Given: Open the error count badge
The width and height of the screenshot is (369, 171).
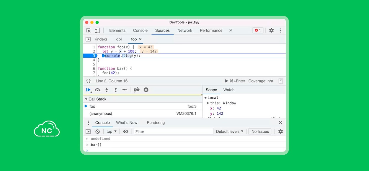Looking at the screenshot, I should coord(258,30).
